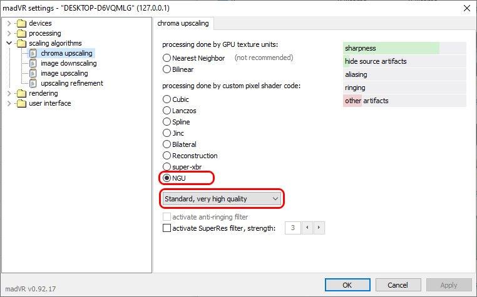Click the devices folder icon
The width and height of the screenshot is (477, 297).
[22, 23]
